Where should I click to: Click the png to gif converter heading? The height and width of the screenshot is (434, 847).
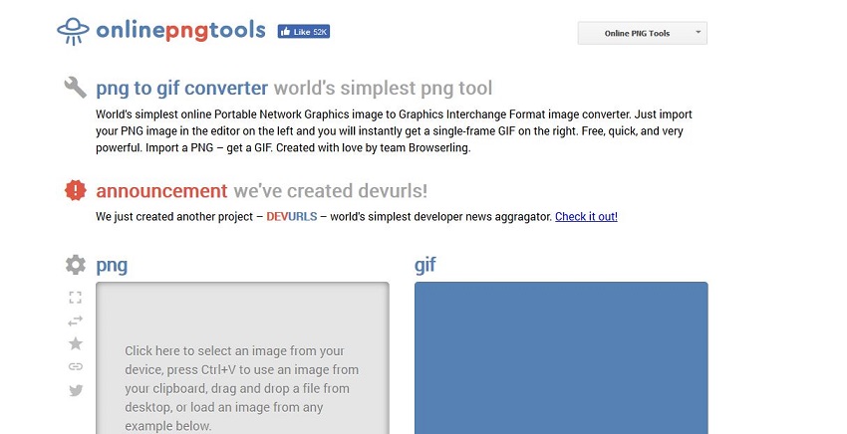point(181,88)
